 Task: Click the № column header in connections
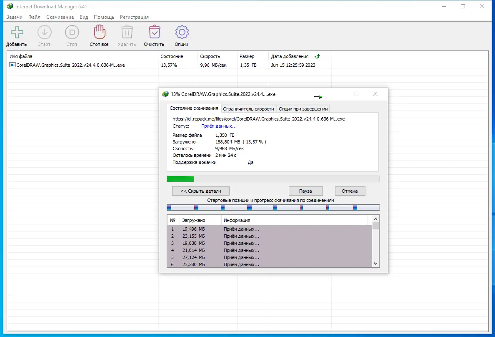click(173, 220)
